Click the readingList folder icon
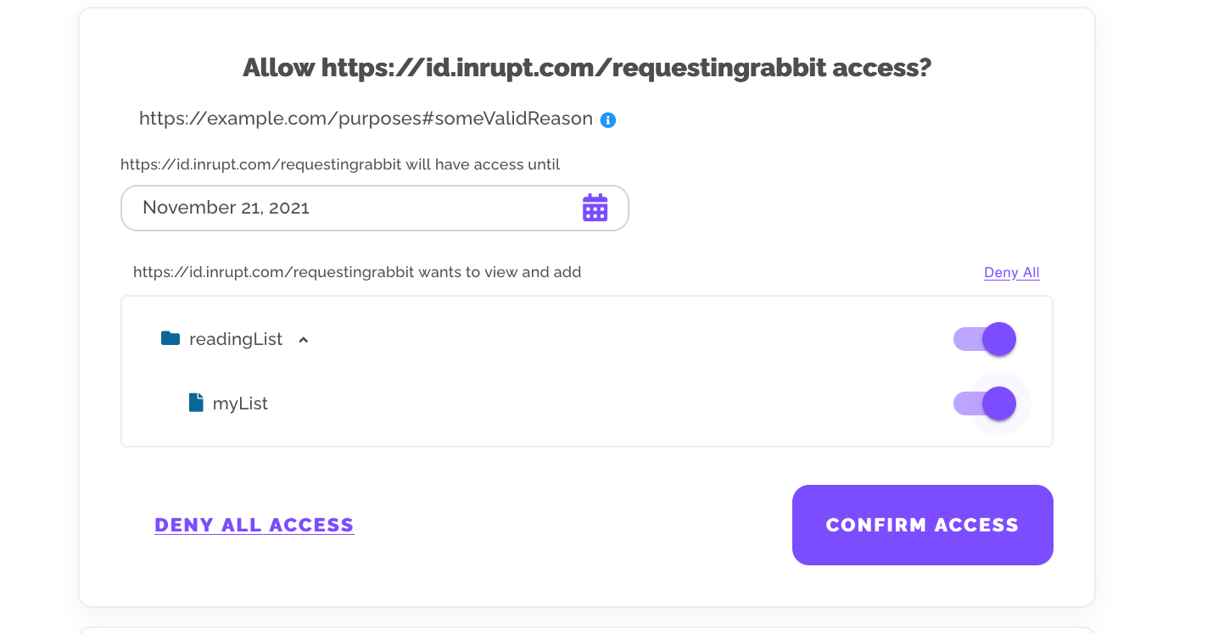This screenshot has height=634, width=1213. coord(170,339)
